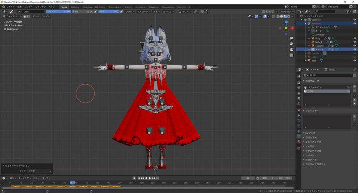The height and width of the screenshot is (193, 358).
Task: Open the Physics properties tab icon
Action: 299,126
